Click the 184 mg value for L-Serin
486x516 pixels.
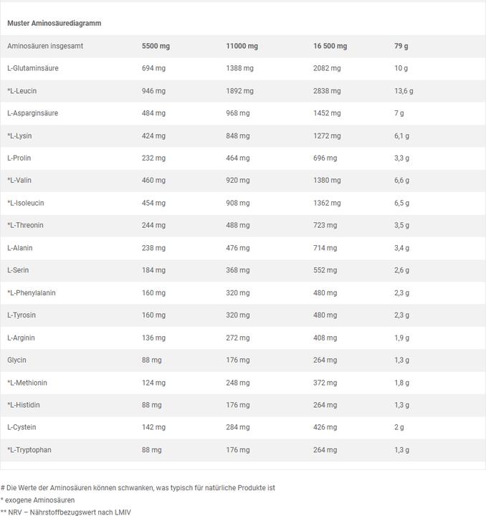pyautogui.click(x=153, y=270)
